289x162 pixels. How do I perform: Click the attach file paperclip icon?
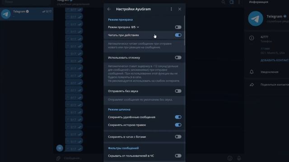coord(58,158)
